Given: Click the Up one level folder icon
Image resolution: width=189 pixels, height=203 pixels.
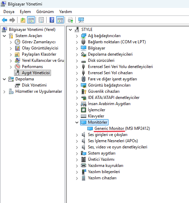Looking at the screenshot, I should click(23, 20).
